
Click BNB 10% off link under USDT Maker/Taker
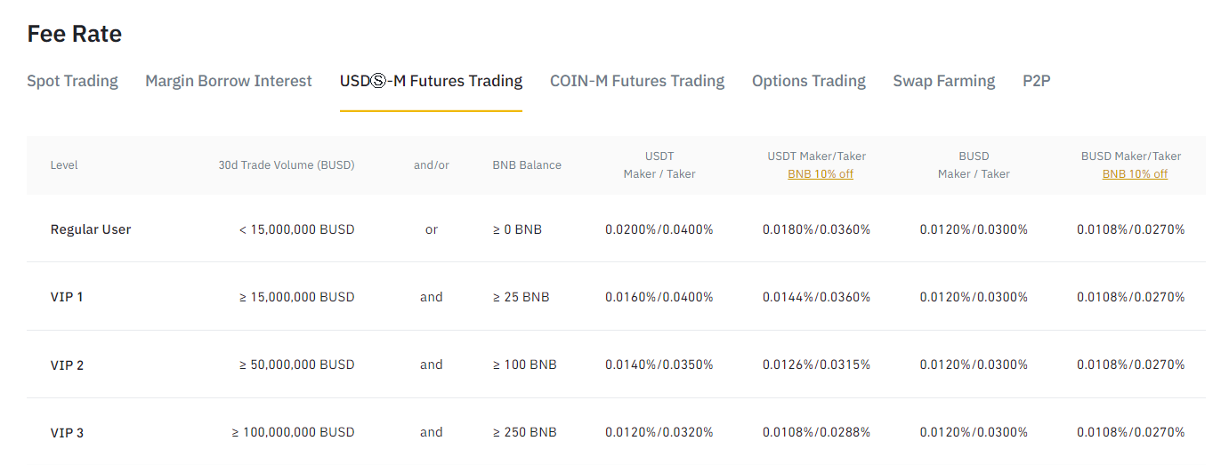[x=821, y=174]
